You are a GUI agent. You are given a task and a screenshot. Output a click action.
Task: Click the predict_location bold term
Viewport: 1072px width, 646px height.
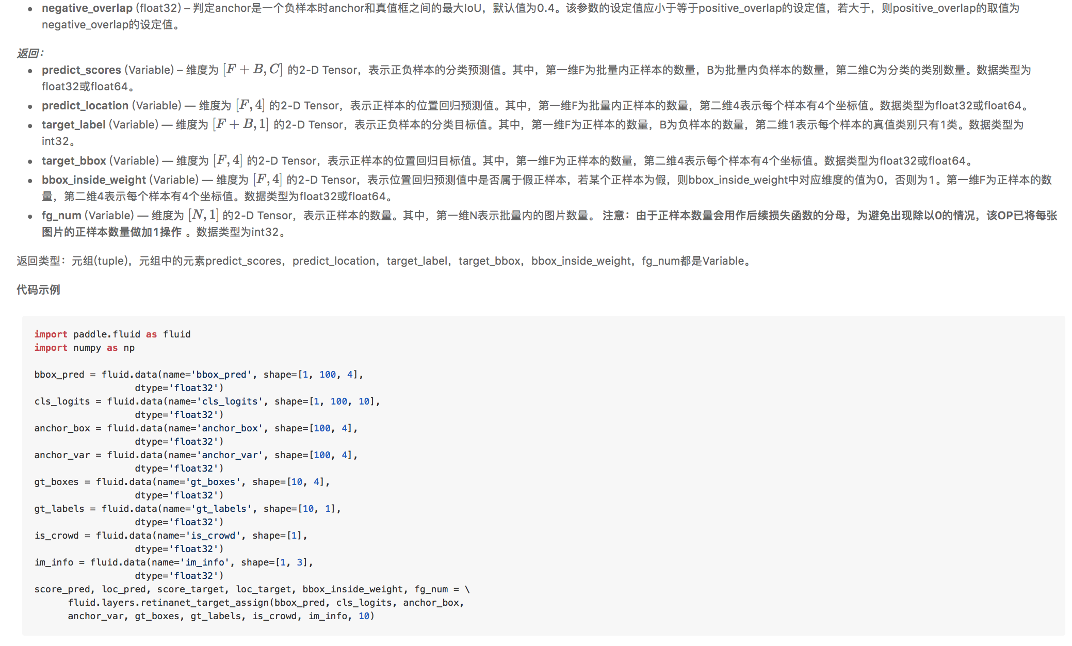click(85, 106)
